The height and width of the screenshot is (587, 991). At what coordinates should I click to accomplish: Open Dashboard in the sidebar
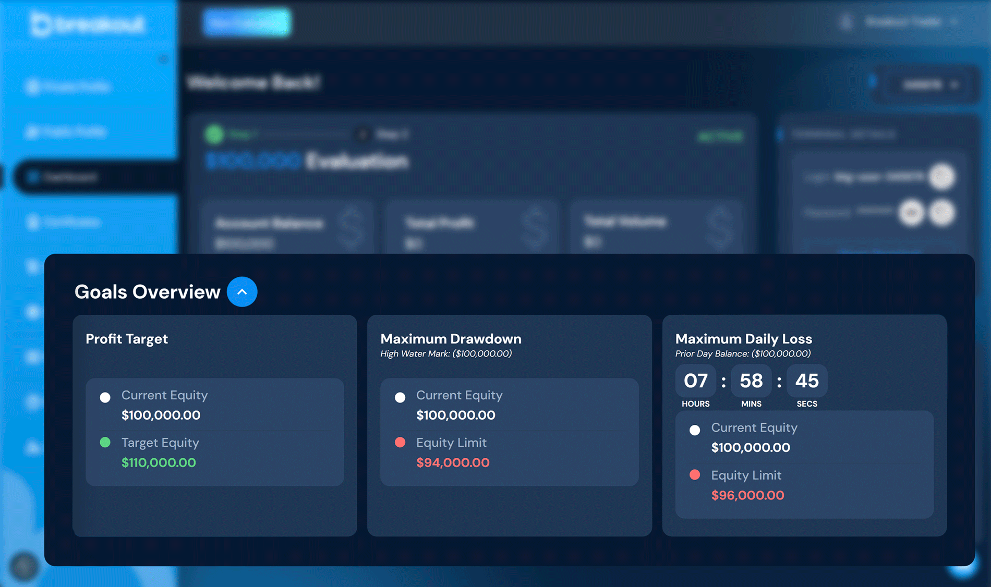(70, 177)
